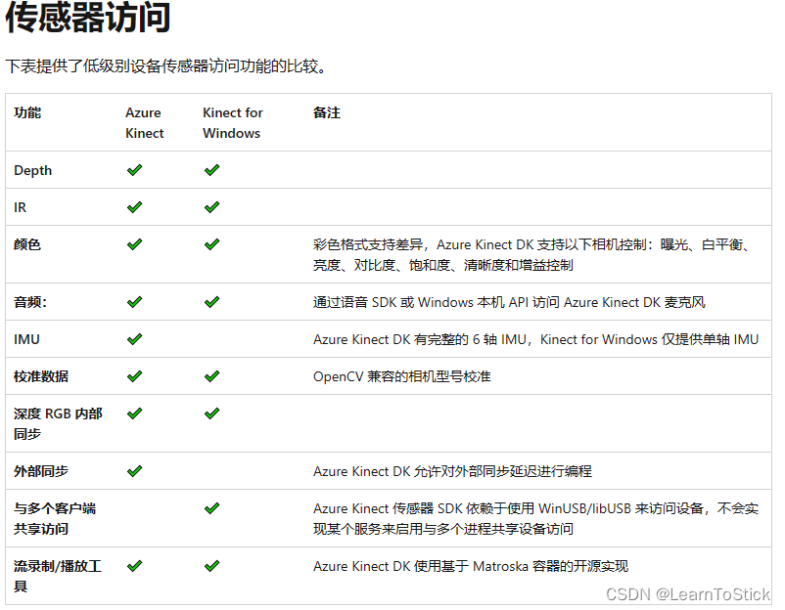
Task: Click the Azure Kinect checkmark in IR row
Action: [135, 207]
